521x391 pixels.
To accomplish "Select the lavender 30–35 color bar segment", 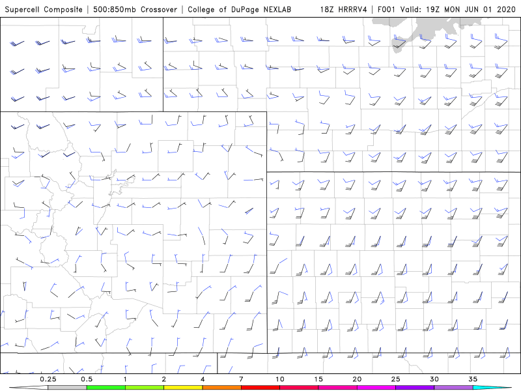I will [x=453, y=388].
